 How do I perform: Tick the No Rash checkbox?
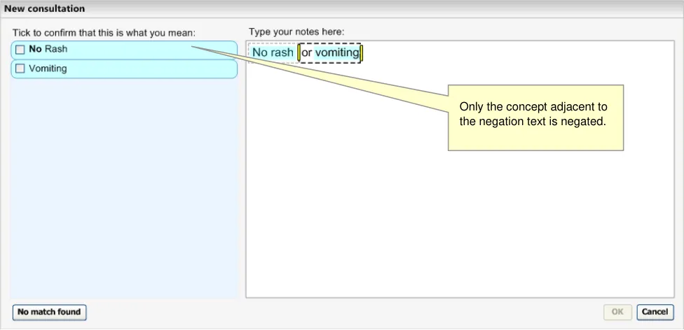pos(20,50)
